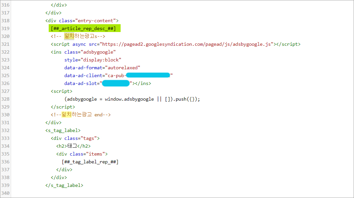Click data-ad-format="autorelaxed" attribute
Viewport: 354px width, 198px height.
click(102, 68)
